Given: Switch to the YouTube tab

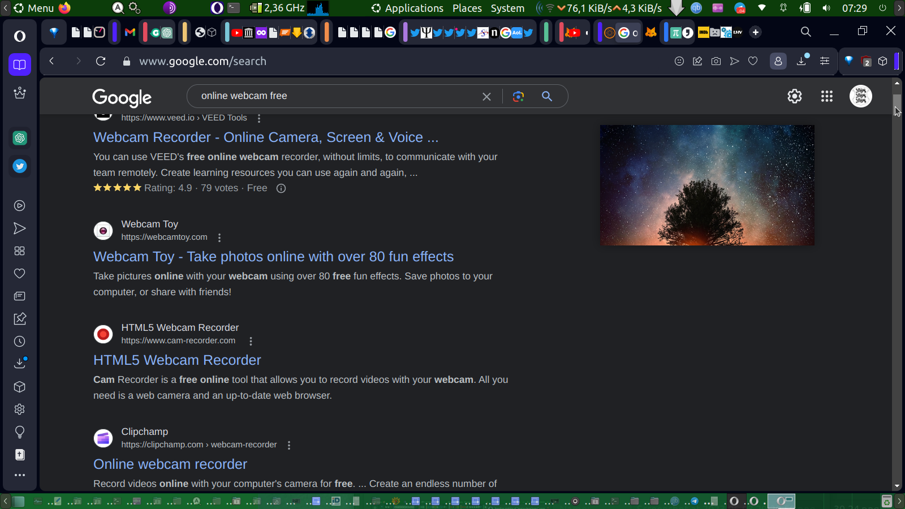Looking at the screenshot, I should (x=237, y=32).
